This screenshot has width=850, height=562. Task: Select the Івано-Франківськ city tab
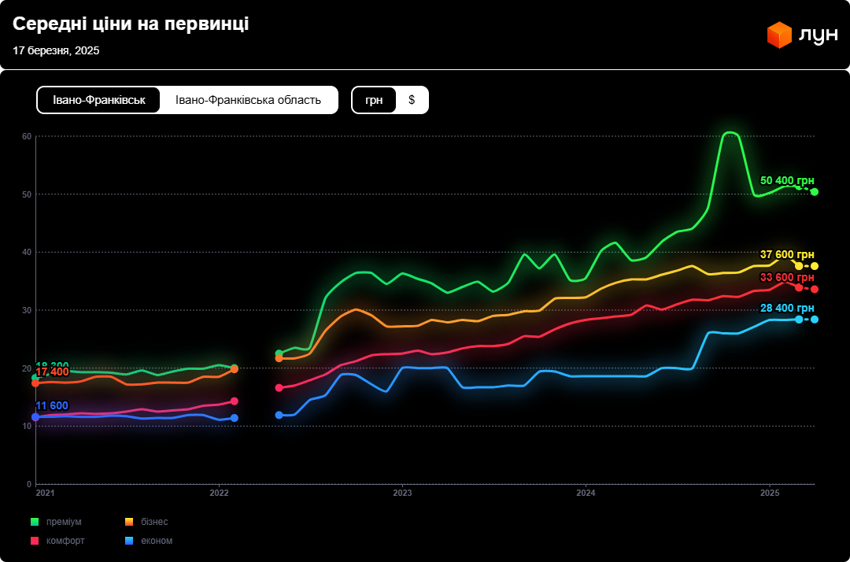tap(99, 100)
